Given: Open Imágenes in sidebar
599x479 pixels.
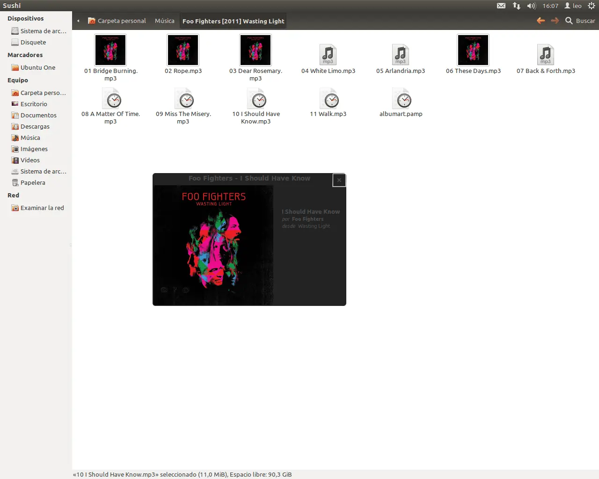Looking at the screenshot, I should (30, 149).
